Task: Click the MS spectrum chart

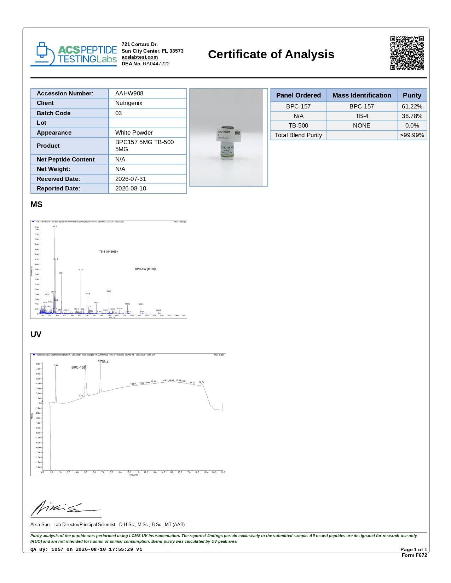Action: pyautogui.click(x=109, y=269)
